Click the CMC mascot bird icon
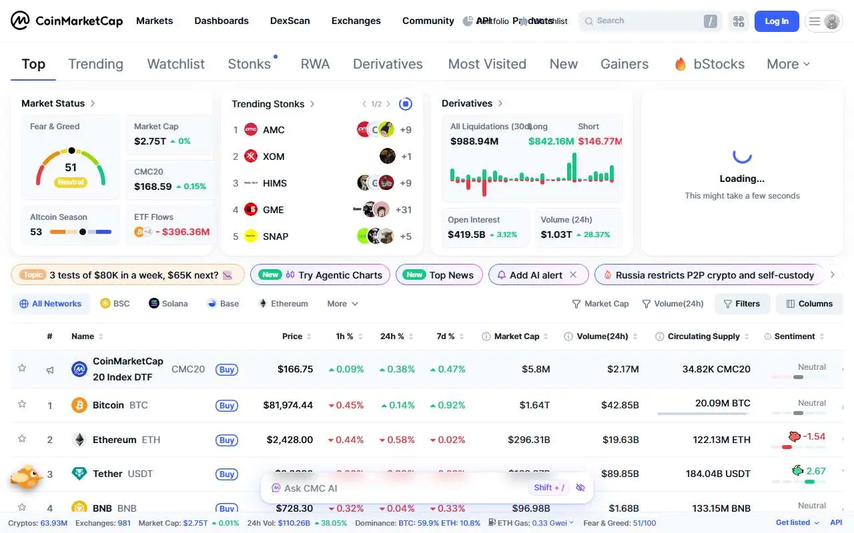Viewport: 854px width, 533px height. (27, 476)
